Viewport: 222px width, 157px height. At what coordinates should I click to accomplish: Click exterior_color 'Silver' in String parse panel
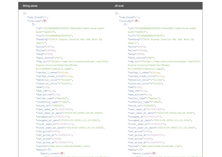tap(66, 80)
